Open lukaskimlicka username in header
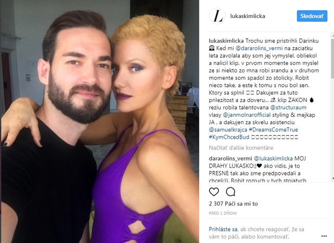The width and height of the screenshot is (334, 243). [x=248, y=16]
